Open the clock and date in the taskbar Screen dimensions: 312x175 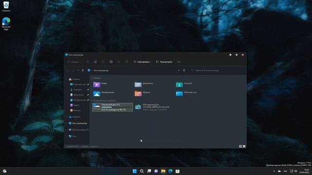[x=304, y=171]
